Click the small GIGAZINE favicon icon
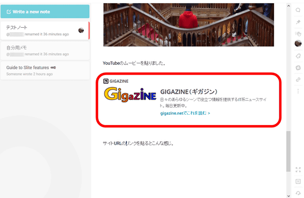This screenshot has height=198, width=304. pos(106,81)
